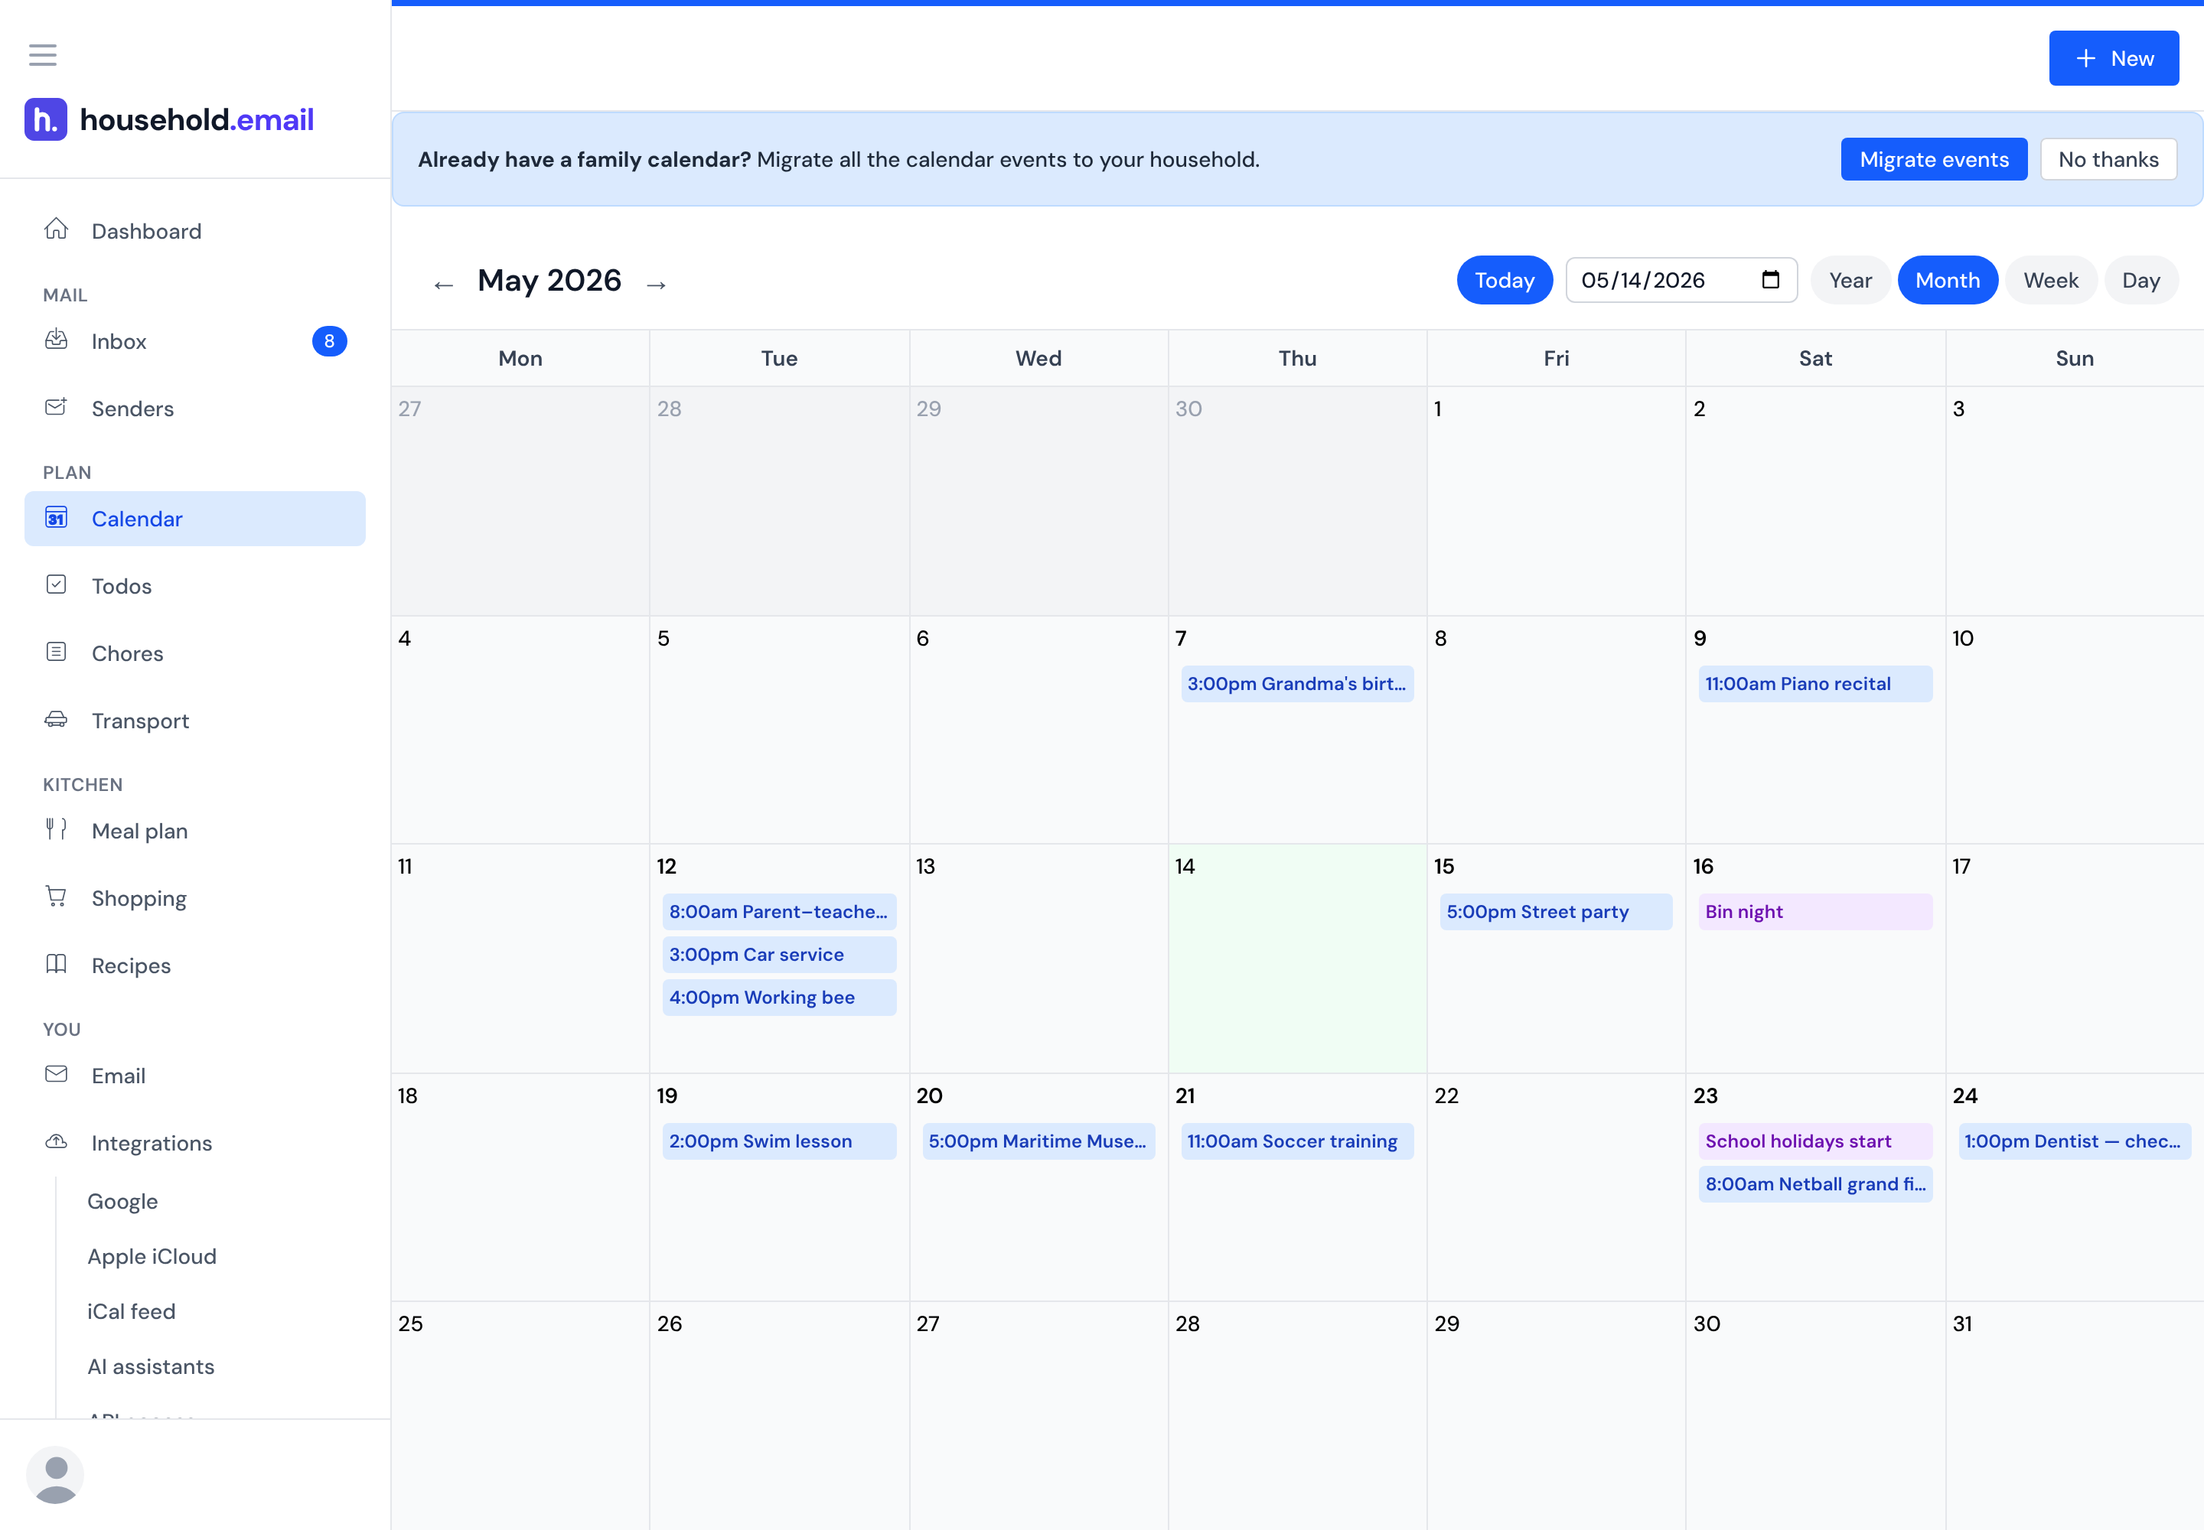Click the Meal plan cutlery icon

[57, 829]
